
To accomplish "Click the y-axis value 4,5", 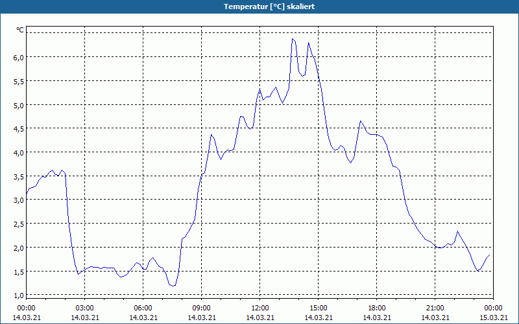I will 19,129.
